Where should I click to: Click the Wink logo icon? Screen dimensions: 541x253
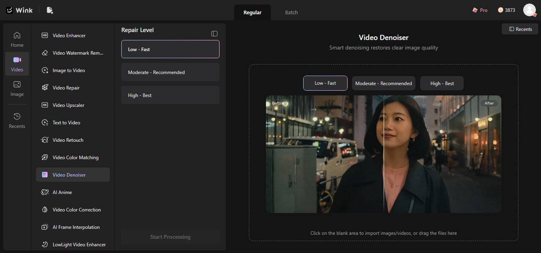9,10
